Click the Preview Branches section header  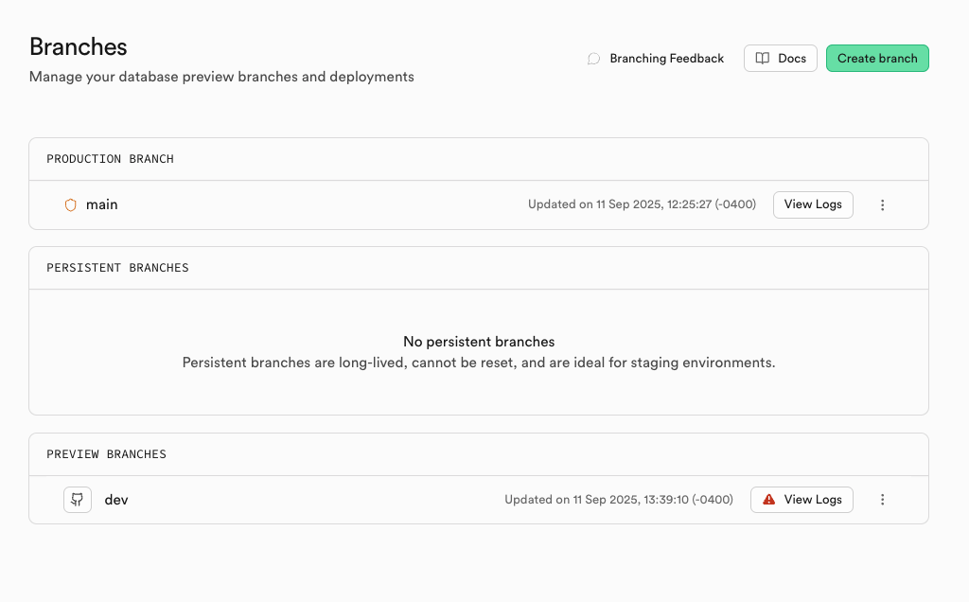click(x=106, y=454)
